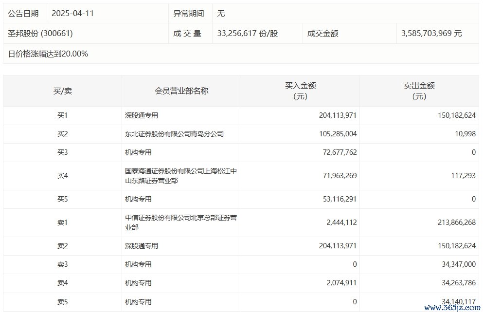Click the 异常期间 label
Viewport: 484px width, 315px height.
click(189, 13)
